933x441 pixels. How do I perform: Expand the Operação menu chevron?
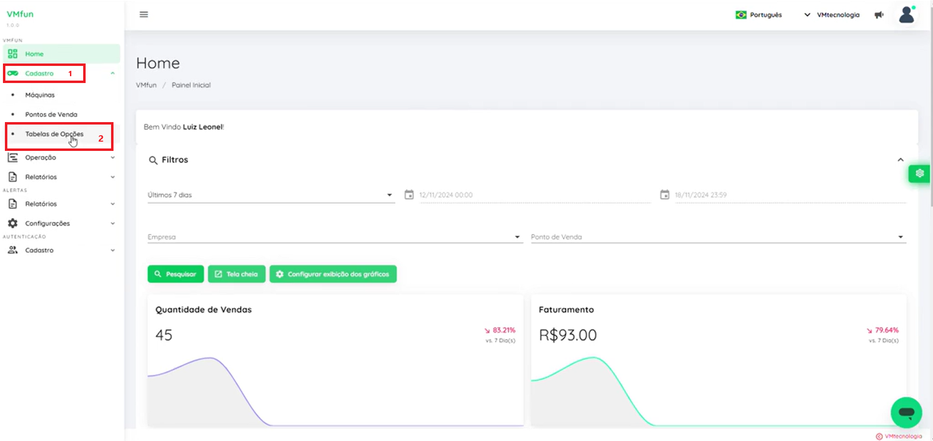(113, 157)
